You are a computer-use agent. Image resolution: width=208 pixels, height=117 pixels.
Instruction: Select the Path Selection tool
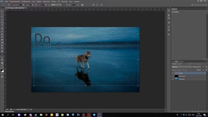[2, 57]
